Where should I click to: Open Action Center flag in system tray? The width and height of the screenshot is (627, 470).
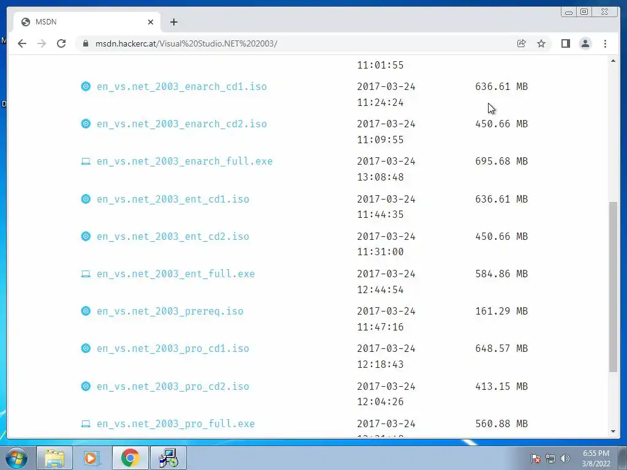(x=536, y=459)
